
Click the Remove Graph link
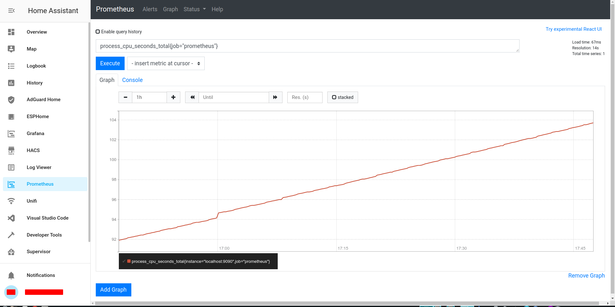click(x=586, y=276)
